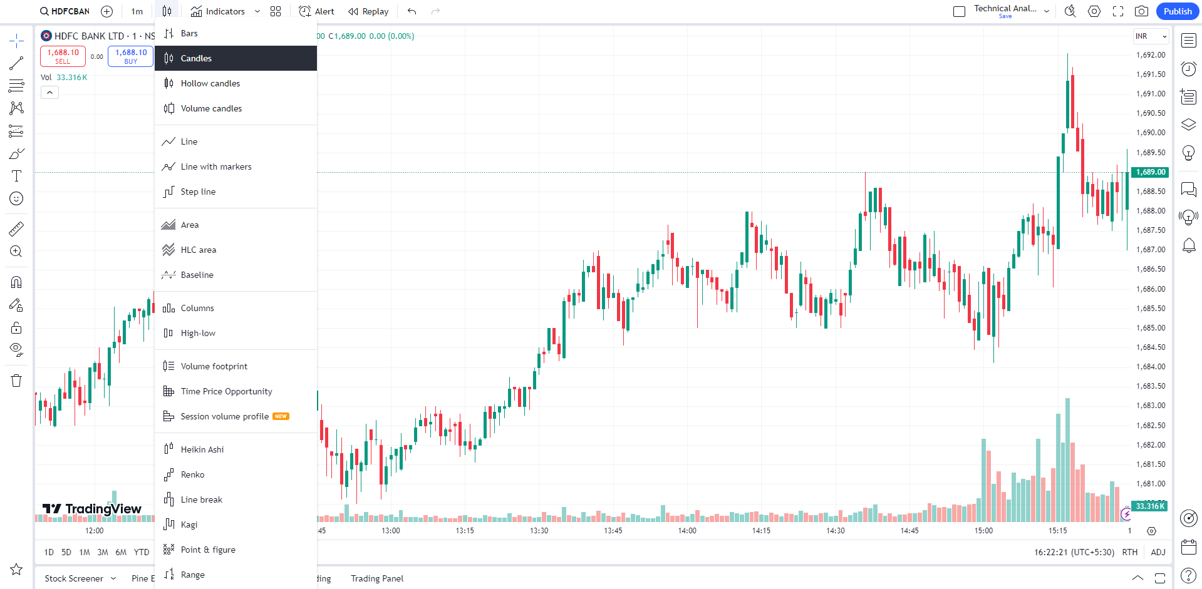Open the emoji icons tool

pyautogui.click(x=16, y=199)
